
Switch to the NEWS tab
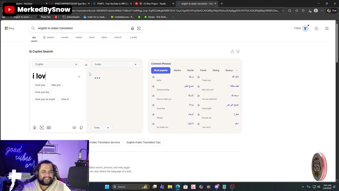104,37
